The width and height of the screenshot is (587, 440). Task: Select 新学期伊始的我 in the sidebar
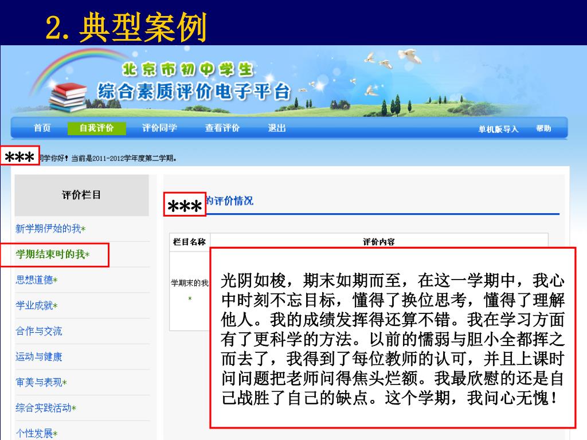[50, 229]
